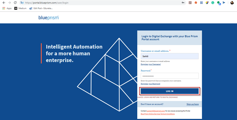237x120 pixels.
Task: Open the Apps grid bookmark
Action: click(7, 8)
